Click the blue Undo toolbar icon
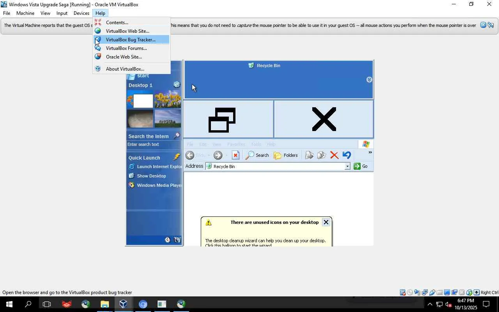499x312 pixels. tap(347, 155)
